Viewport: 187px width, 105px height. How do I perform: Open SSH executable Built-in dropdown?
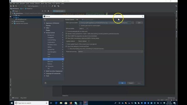point(84,29)
